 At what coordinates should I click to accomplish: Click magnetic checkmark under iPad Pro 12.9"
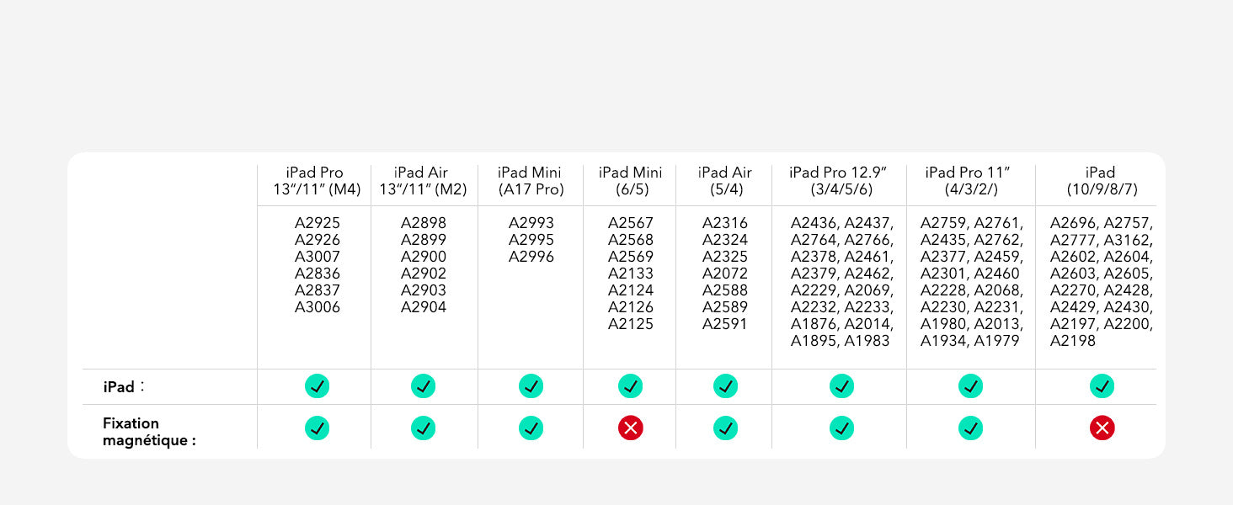click(841, 428)
